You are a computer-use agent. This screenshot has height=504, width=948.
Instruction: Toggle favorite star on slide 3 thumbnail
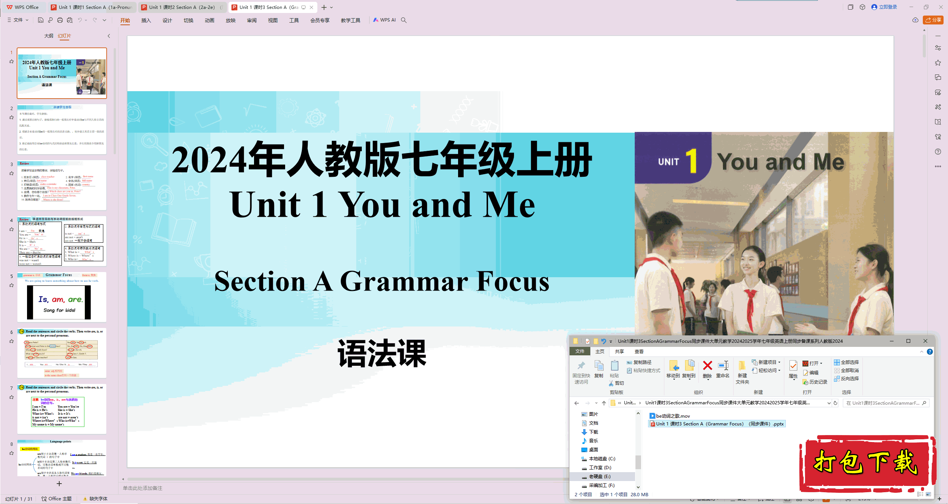[x=11, y=173]
